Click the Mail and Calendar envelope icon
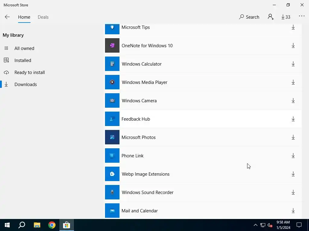Viewport: 309px width, 231px height. pyautogui.click(x=112, y=211)
